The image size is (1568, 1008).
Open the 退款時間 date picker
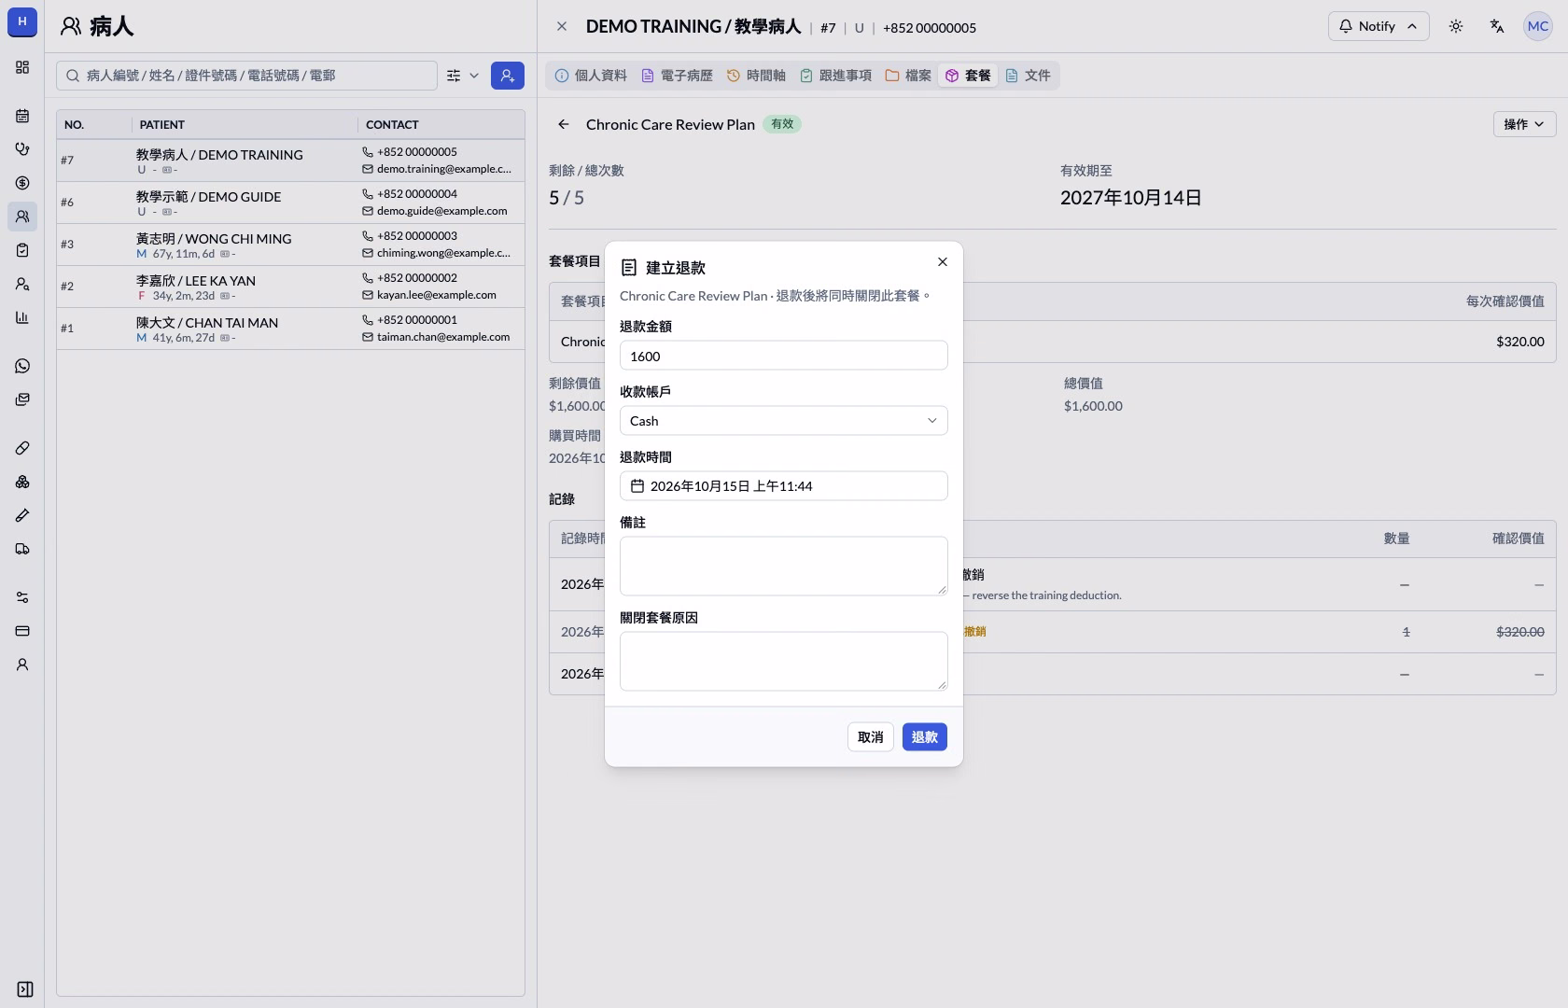click(783, 486)
